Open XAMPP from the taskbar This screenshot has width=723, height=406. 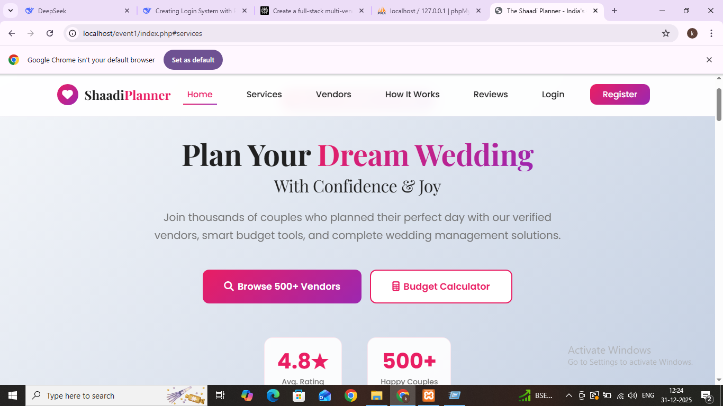pos(429,395)
